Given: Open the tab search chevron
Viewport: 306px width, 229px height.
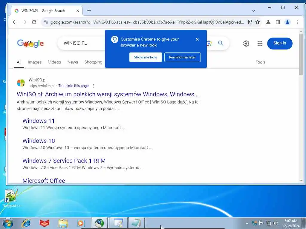Looking at the screenshot, I should (253, 11).
